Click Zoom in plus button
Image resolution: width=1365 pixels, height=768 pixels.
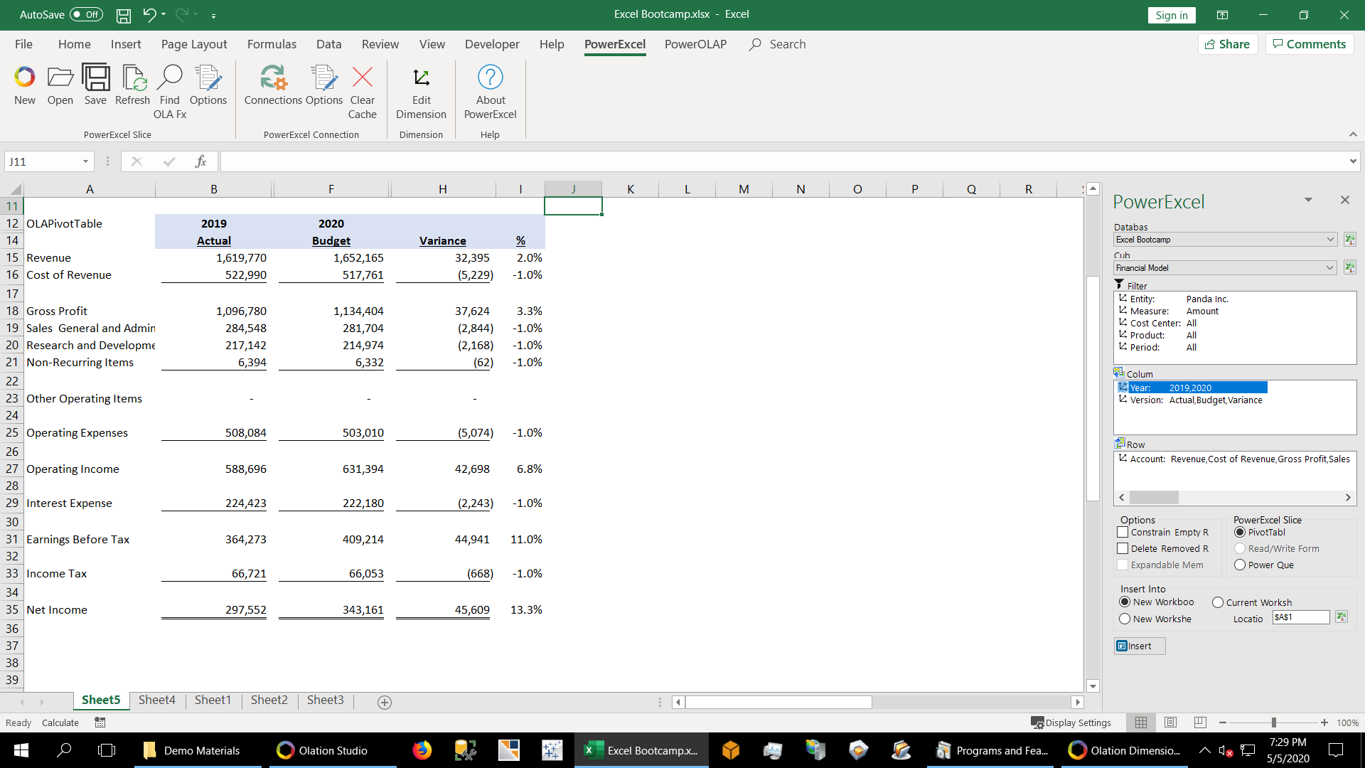[x=1324, y=722]
